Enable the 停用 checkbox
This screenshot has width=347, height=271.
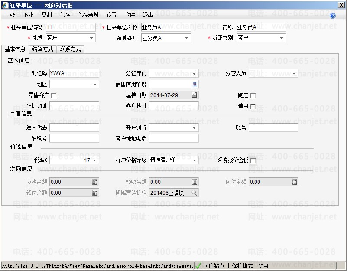(x=253, y=107)
